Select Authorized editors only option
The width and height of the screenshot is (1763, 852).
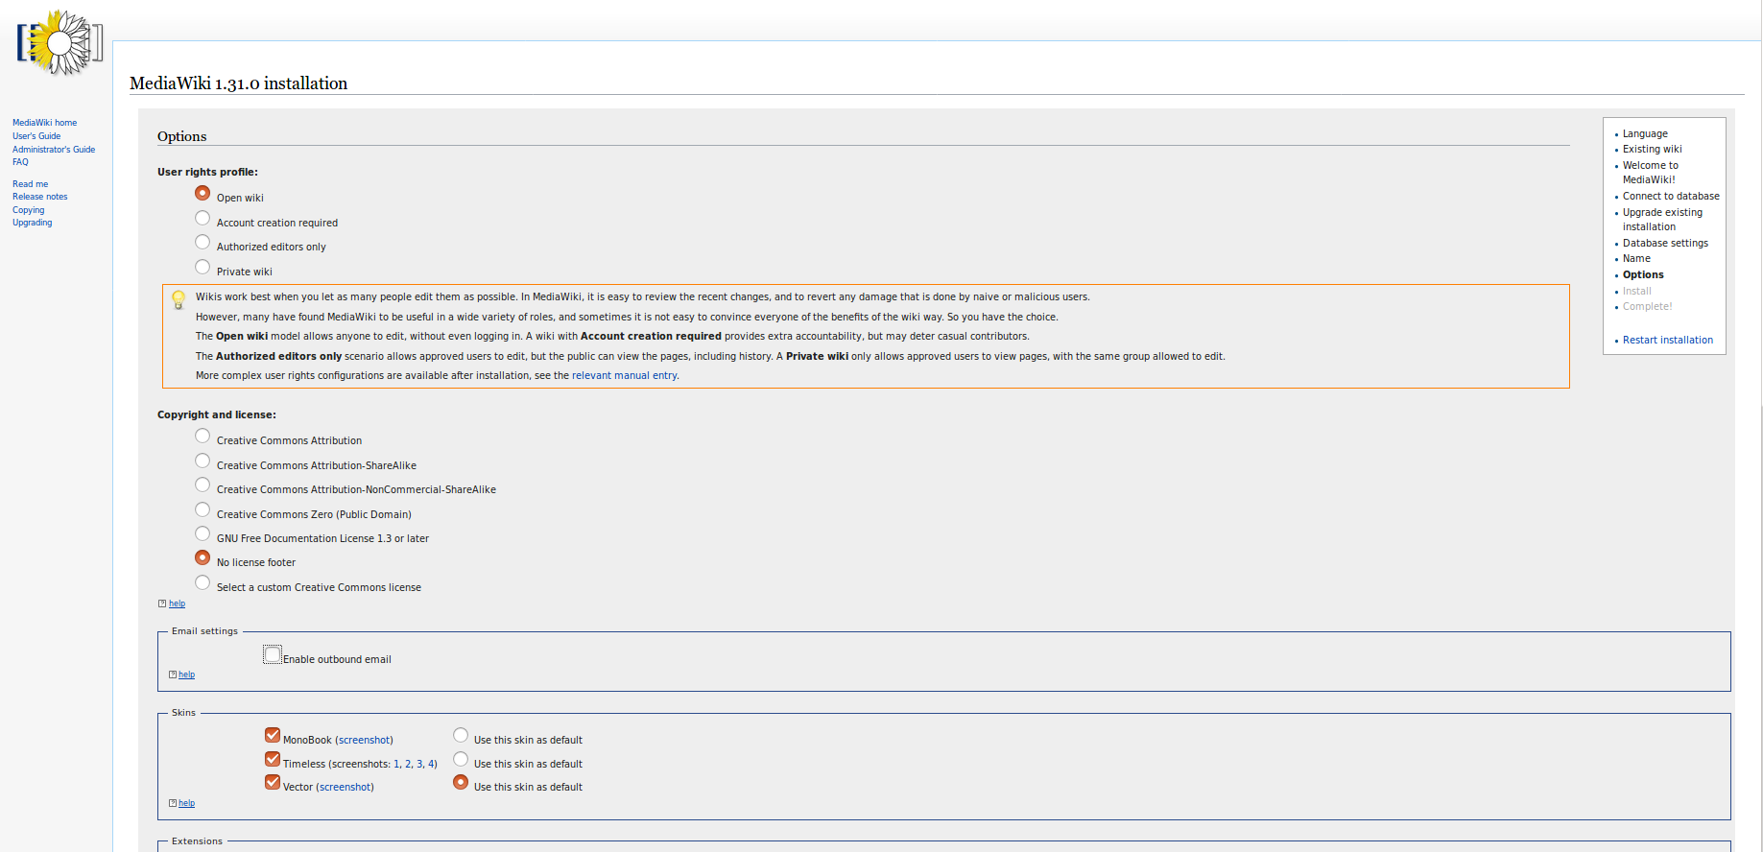pyautogui.click(x=203, y=242)
